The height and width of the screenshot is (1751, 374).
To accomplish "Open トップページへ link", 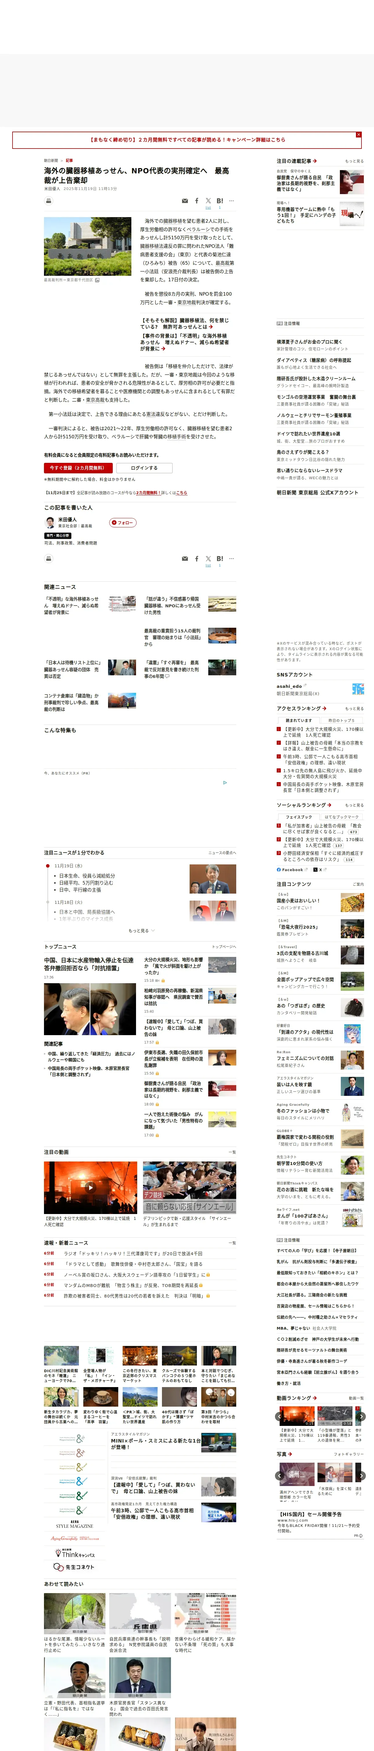I will (224, 947).
